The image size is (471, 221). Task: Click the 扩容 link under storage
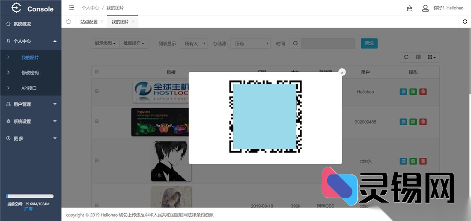pyautogui.click(x=29, y=209)
